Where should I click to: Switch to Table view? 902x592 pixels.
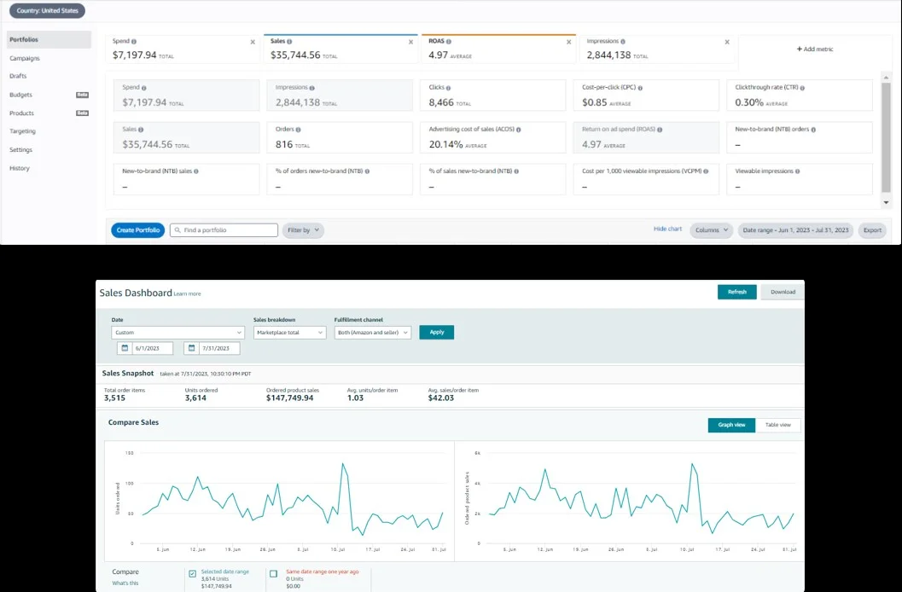(777, 425)
